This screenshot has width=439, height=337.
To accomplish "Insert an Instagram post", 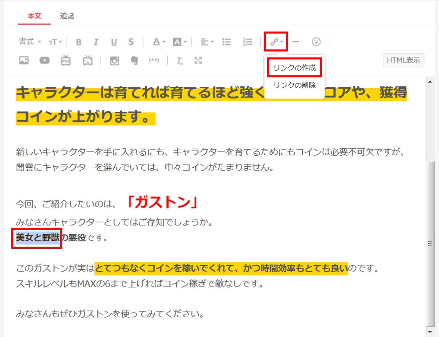I will (x=114, y=60).
